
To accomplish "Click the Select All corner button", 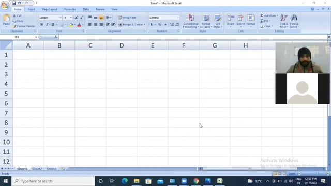I will coord(6,45).
